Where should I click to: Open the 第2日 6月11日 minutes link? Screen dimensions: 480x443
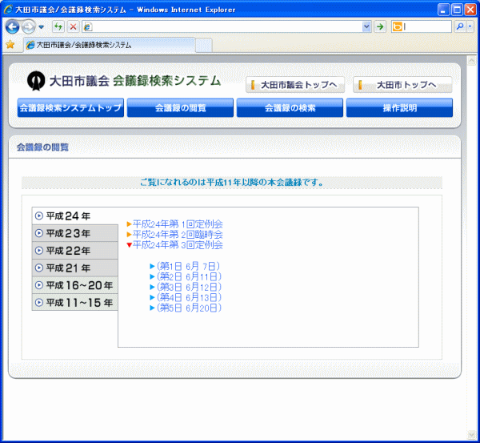[186, 276]
